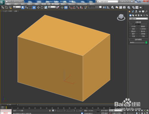
Task: Toggle Percent Snap
Action: tap(78, 7)
